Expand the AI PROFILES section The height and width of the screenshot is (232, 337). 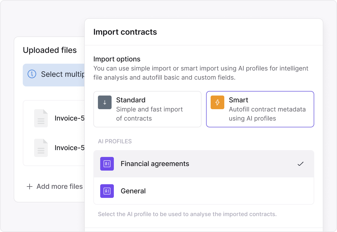115,141
